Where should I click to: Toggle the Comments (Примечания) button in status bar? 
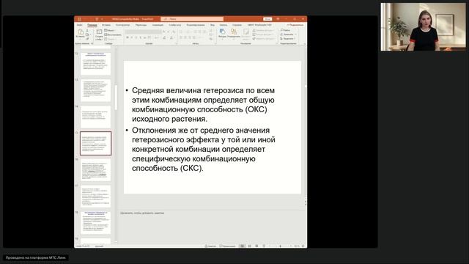227,246
